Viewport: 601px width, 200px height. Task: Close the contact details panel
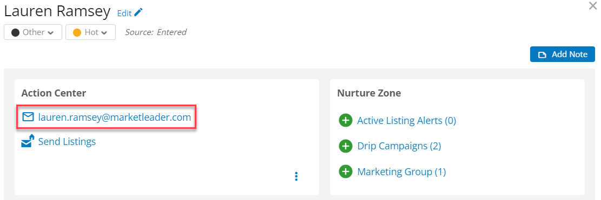pyautogui.click(x=592, y=5)
